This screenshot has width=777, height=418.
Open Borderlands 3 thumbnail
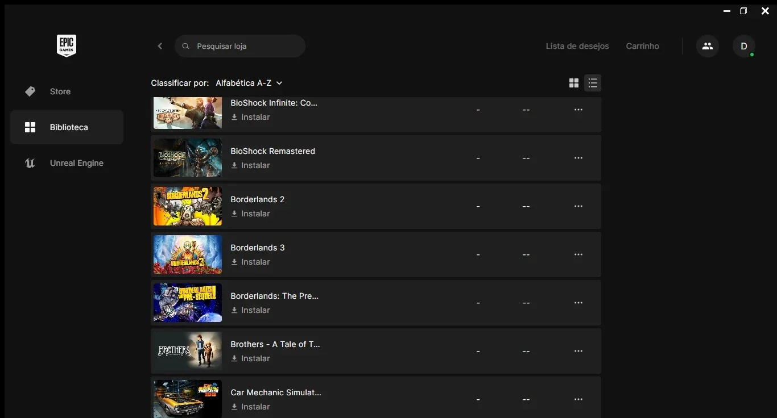click(x=188, y=254)
